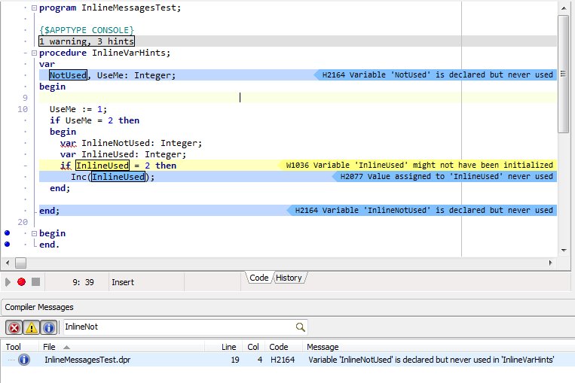Start macro recording with the red record button
The width and height of the screenshot is (575, 383).
coord(22,281)
